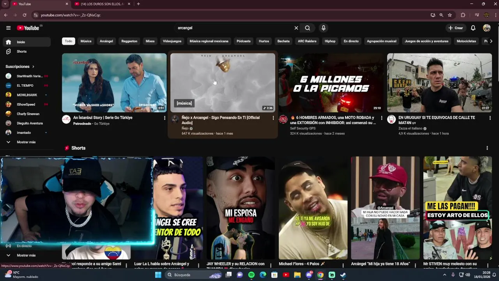Select the Motocicletas filter chip
This screenshot has width=499, height=281.
click(x=466, y=41)
